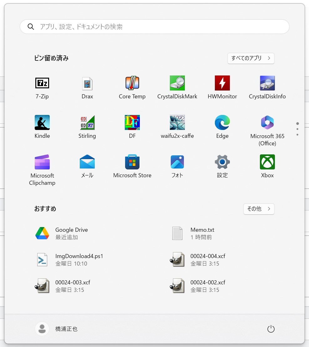Viewport: 309px width, 347px height.
Task: Launch the フォト app
Action: [x=177, y=167]
